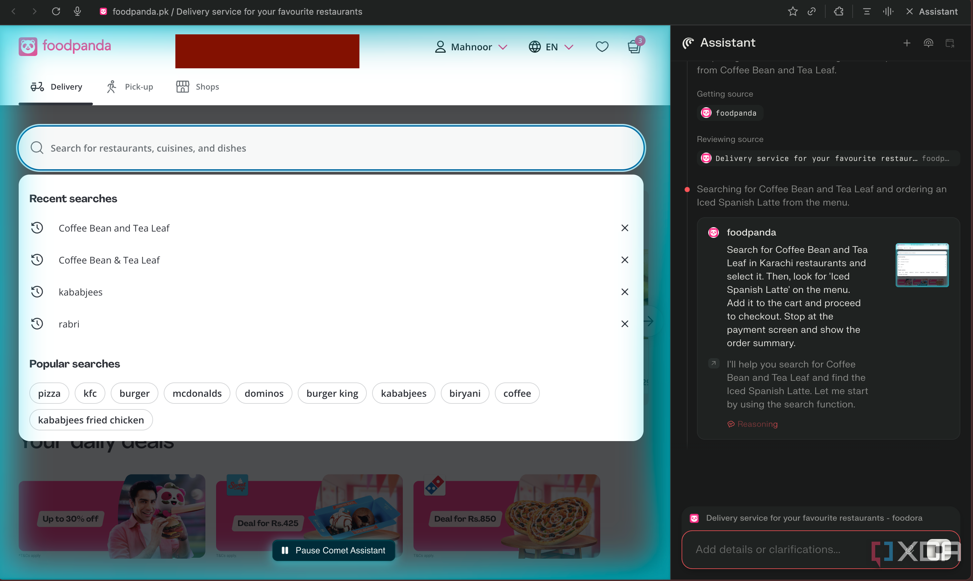973x581 pixels.
Task: Select the 'pizza' popular search chip
Action: (x=49, y=393)
